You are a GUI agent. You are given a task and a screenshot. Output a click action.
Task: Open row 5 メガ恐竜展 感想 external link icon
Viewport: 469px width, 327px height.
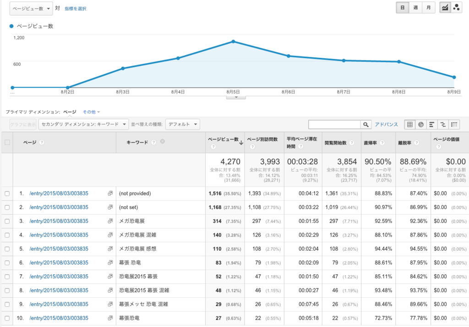[110, 249]
